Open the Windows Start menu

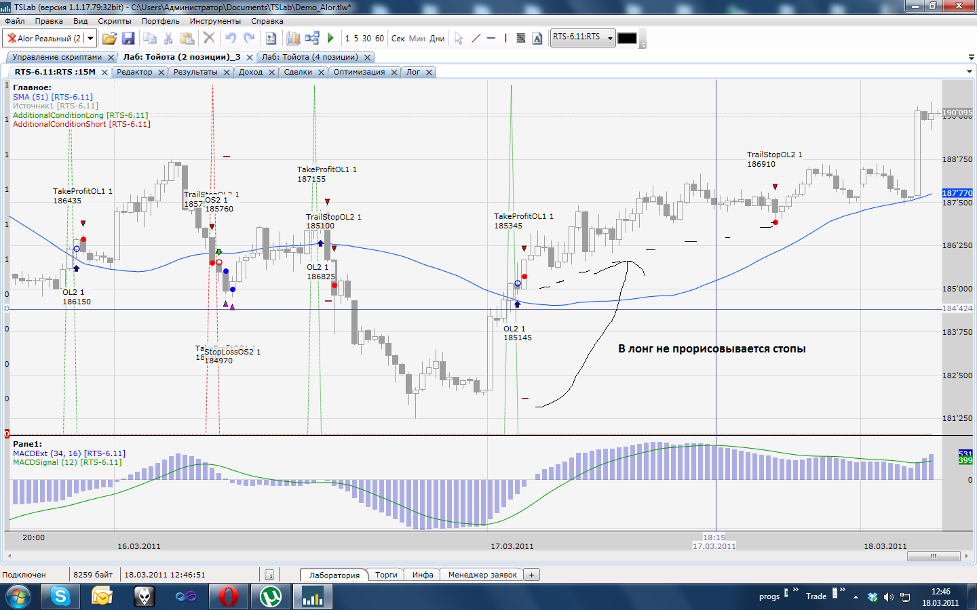[18, 596]
